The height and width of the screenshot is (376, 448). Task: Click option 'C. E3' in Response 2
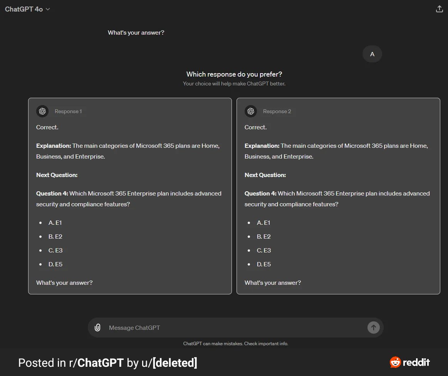coord(264,251)
